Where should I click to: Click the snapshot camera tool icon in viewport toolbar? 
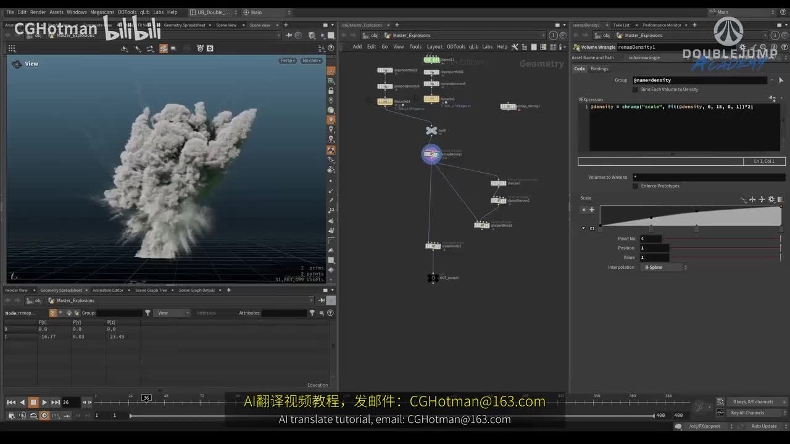pos(163,48)
